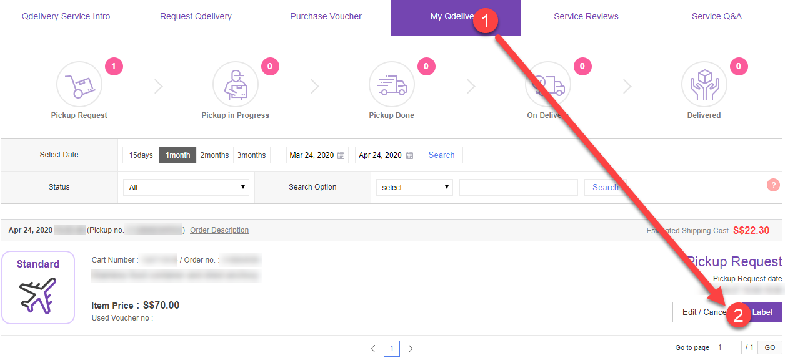This screenshot has height=358, width=785.
Task: Open the Search Option select dropdown
Action: [x=414, y=187]
